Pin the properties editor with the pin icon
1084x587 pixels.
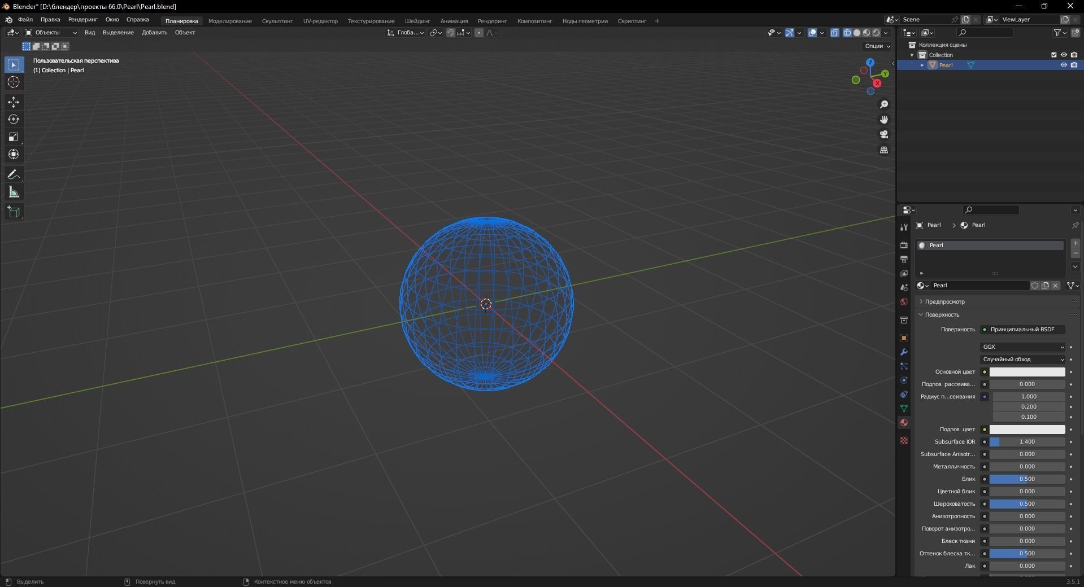point(1075,225)
